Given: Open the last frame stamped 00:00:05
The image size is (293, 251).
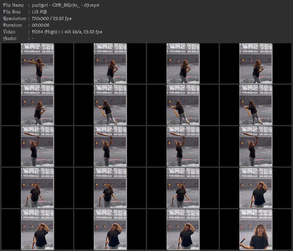Looking at the screenshot, I should 183,230.
